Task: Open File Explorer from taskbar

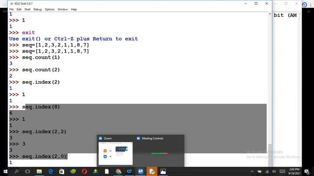Action: pos(39,172)
